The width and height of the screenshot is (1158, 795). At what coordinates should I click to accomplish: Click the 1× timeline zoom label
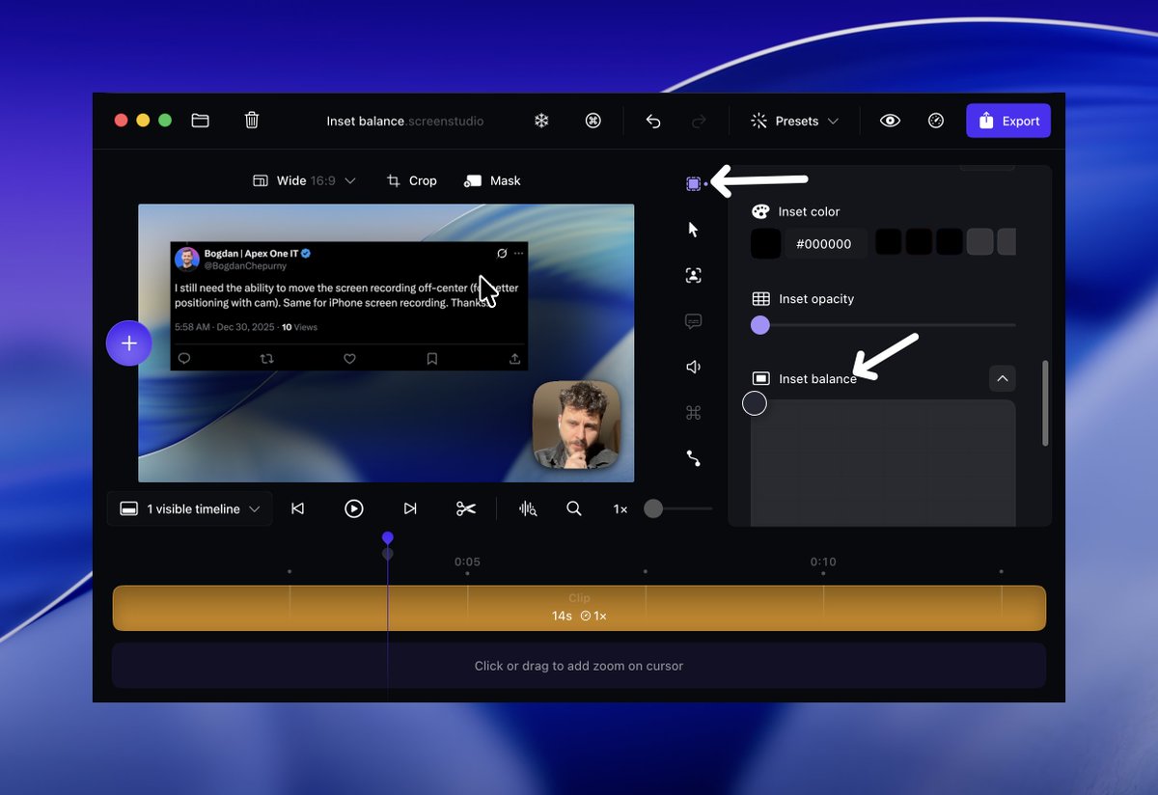tap(620, 508)
